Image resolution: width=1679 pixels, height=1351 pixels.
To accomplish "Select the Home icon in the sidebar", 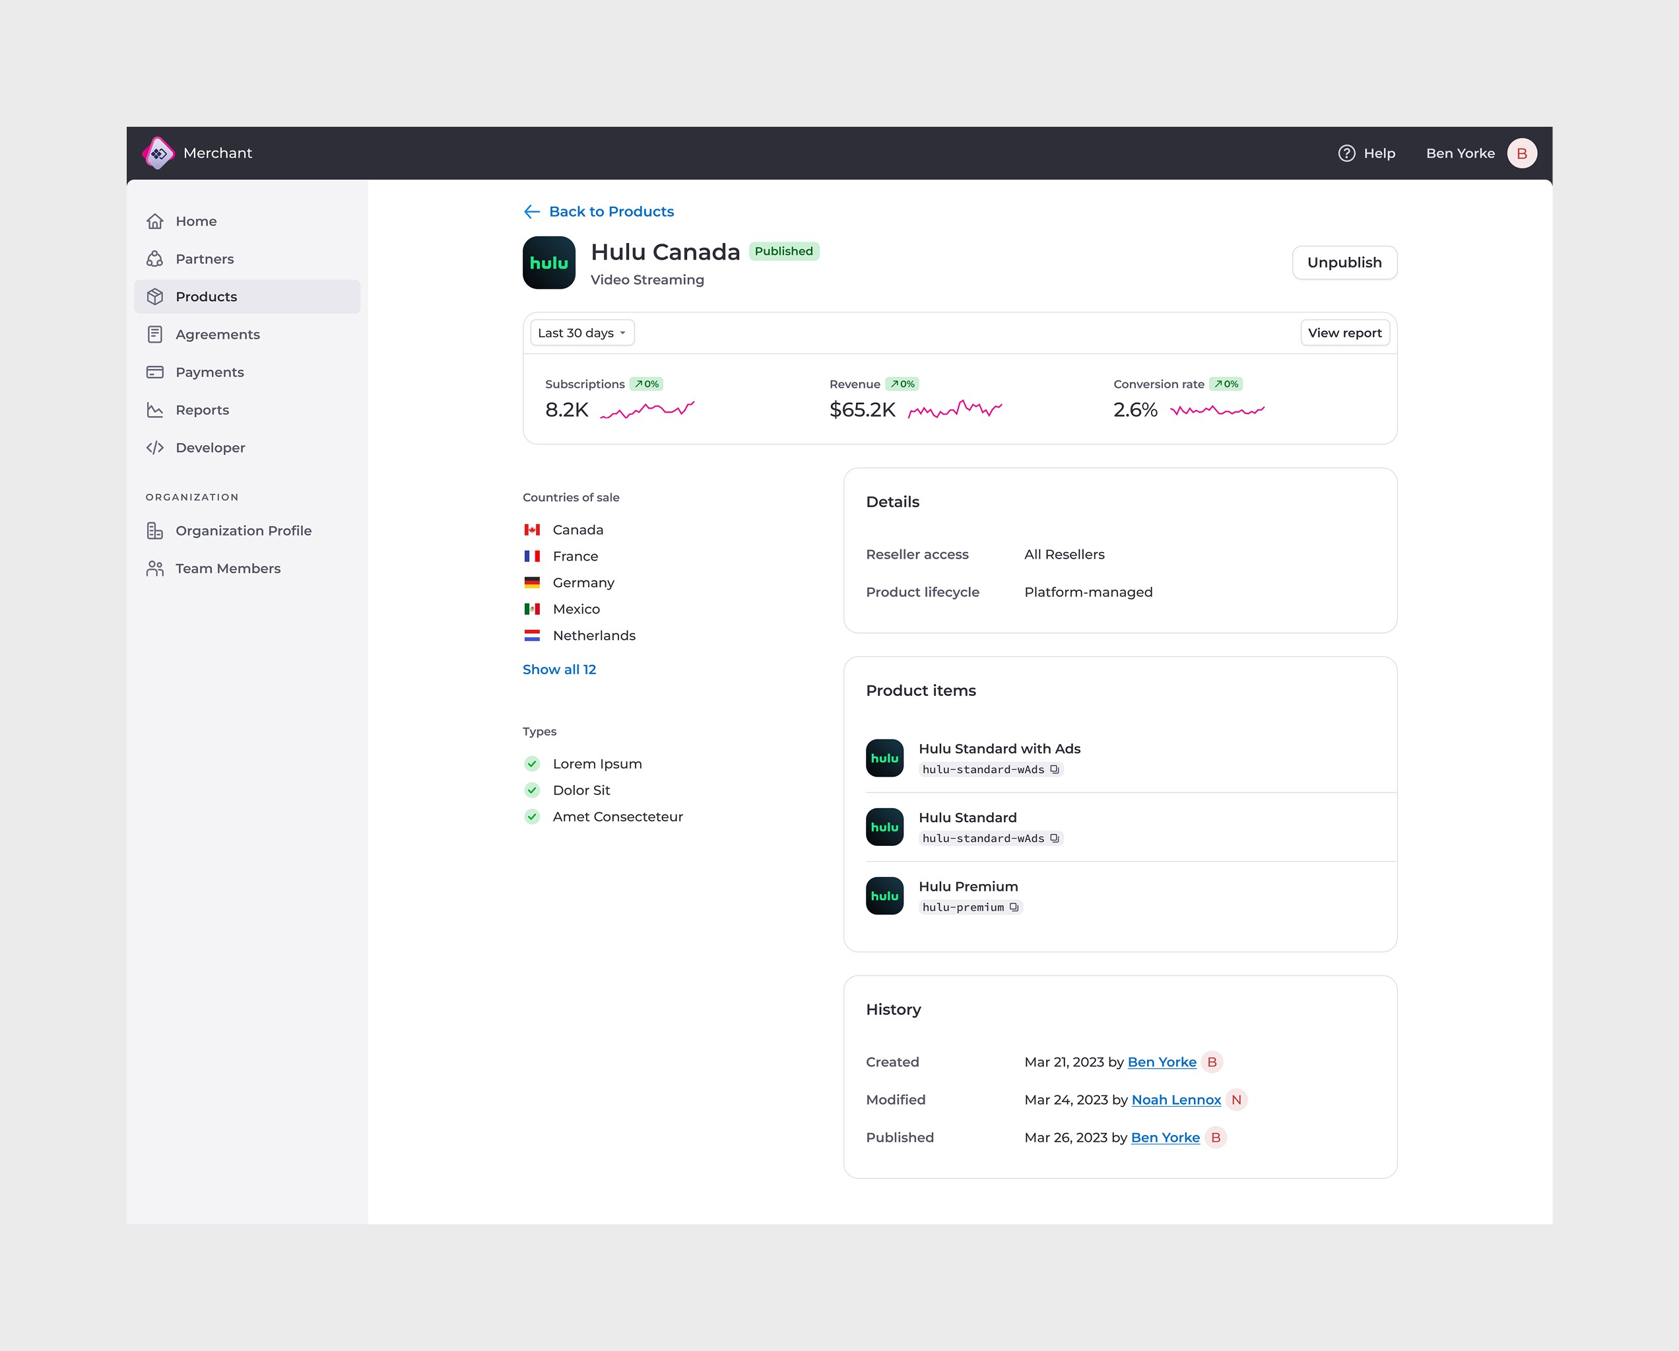I will (155, 221).
